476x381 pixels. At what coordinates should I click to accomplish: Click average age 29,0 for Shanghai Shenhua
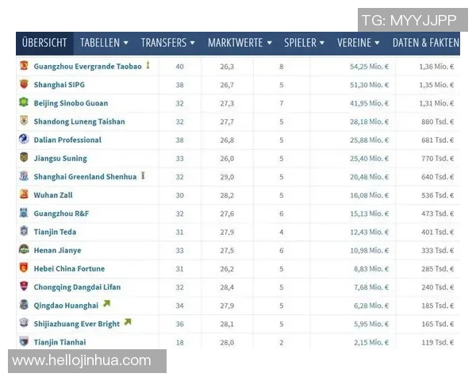coord(227,177)
